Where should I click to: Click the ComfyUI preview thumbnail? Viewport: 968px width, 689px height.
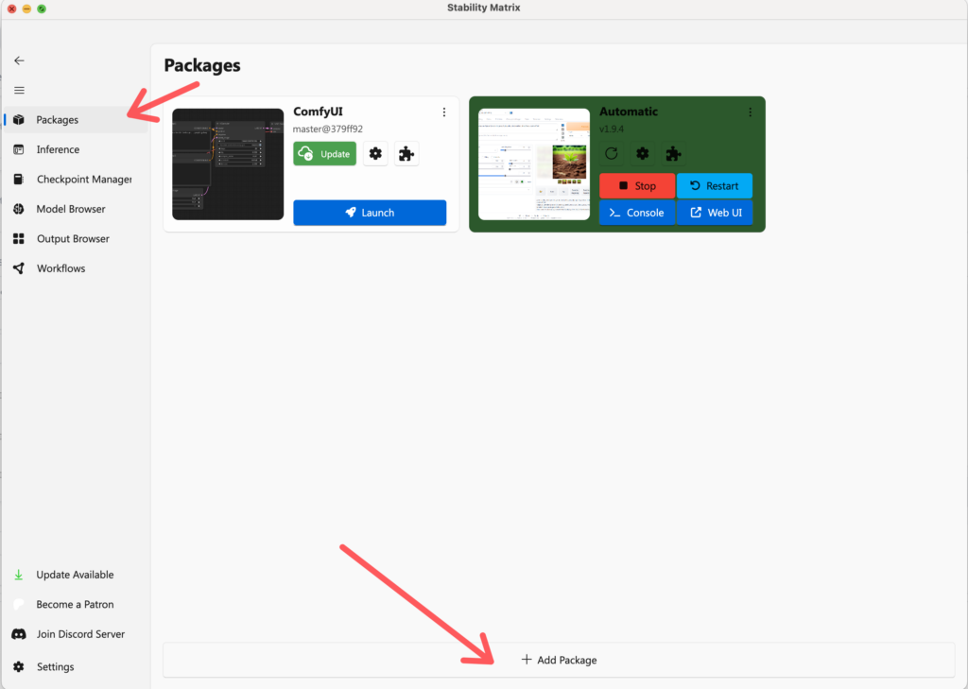coord(228,164)
